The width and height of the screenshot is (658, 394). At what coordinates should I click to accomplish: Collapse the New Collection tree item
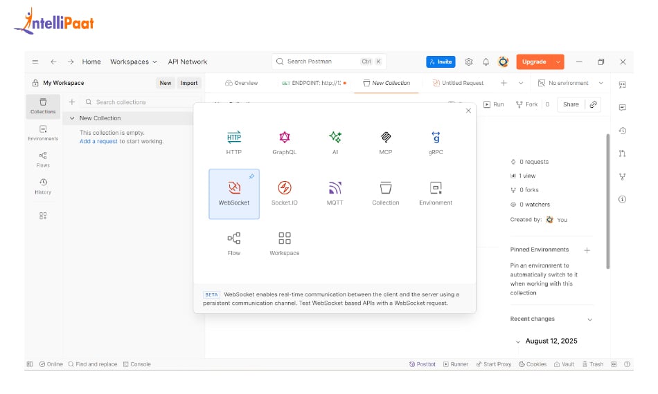tap(72, 118)
